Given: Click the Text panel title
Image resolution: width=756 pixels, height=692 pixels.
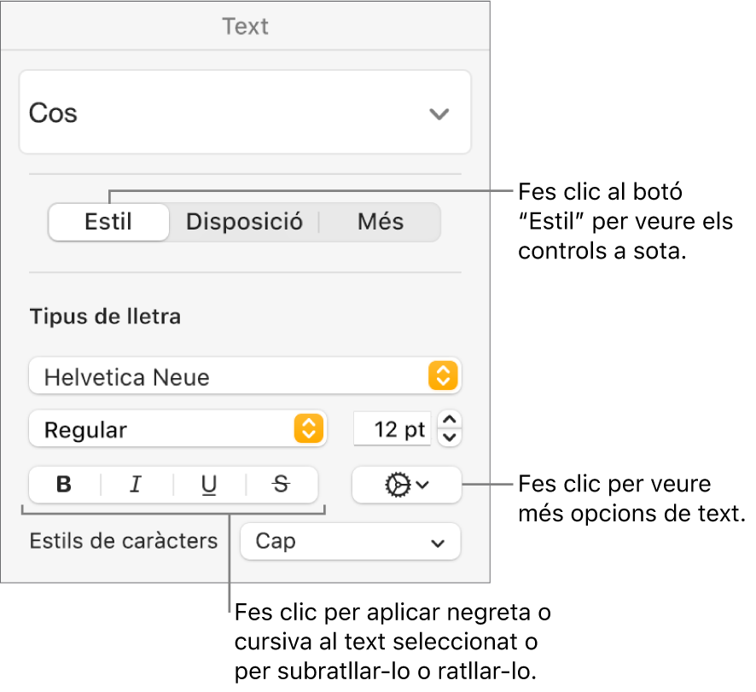Looking at the screenshot, I should (246, 26).
